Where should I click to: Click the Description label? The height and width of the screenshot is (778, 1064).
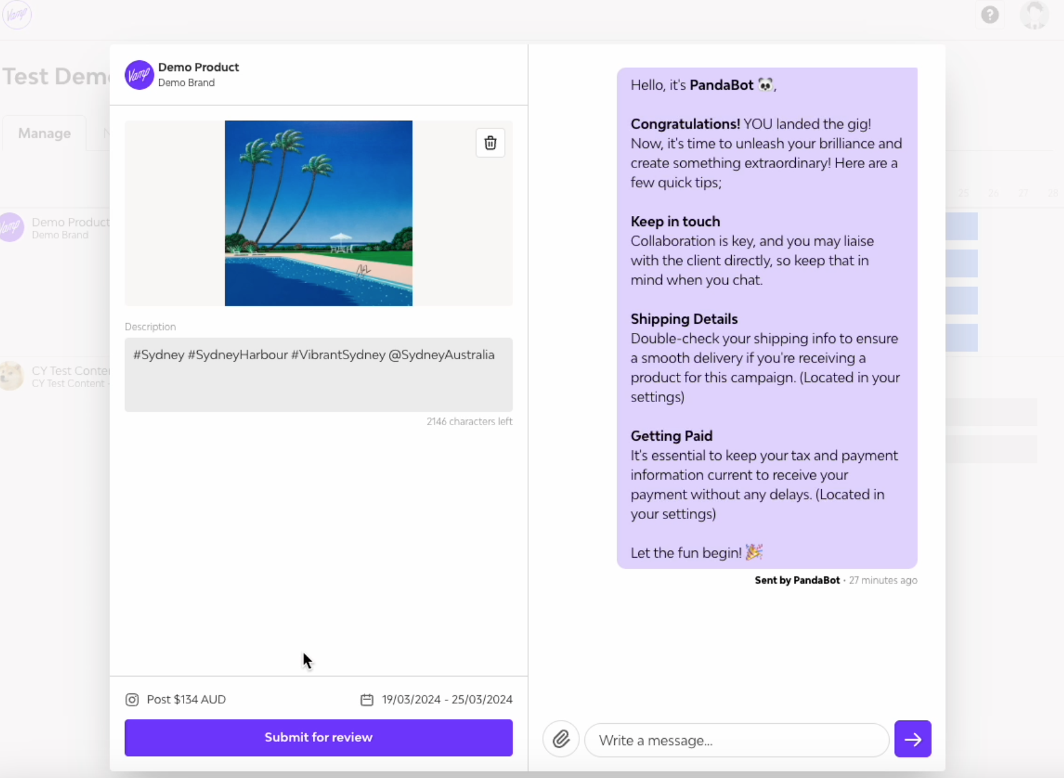150,327
